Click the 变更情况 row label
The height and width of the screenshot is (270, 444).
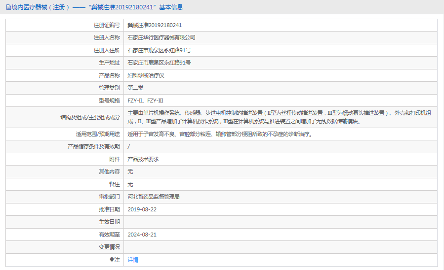point(109,247)
